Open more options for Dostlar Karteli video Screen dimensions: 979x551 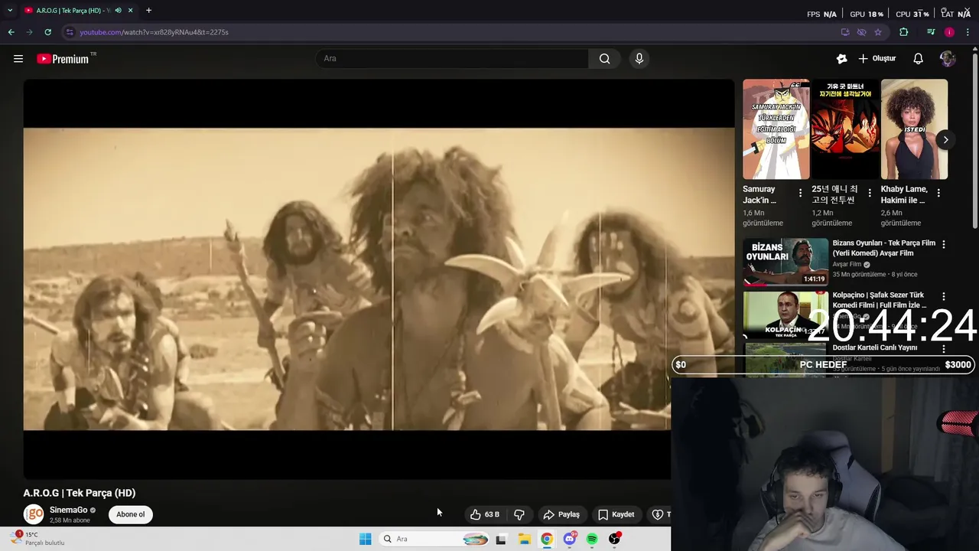(x=943, y=348)
